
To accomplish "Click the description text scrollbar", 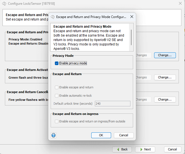I will [131, 35].
